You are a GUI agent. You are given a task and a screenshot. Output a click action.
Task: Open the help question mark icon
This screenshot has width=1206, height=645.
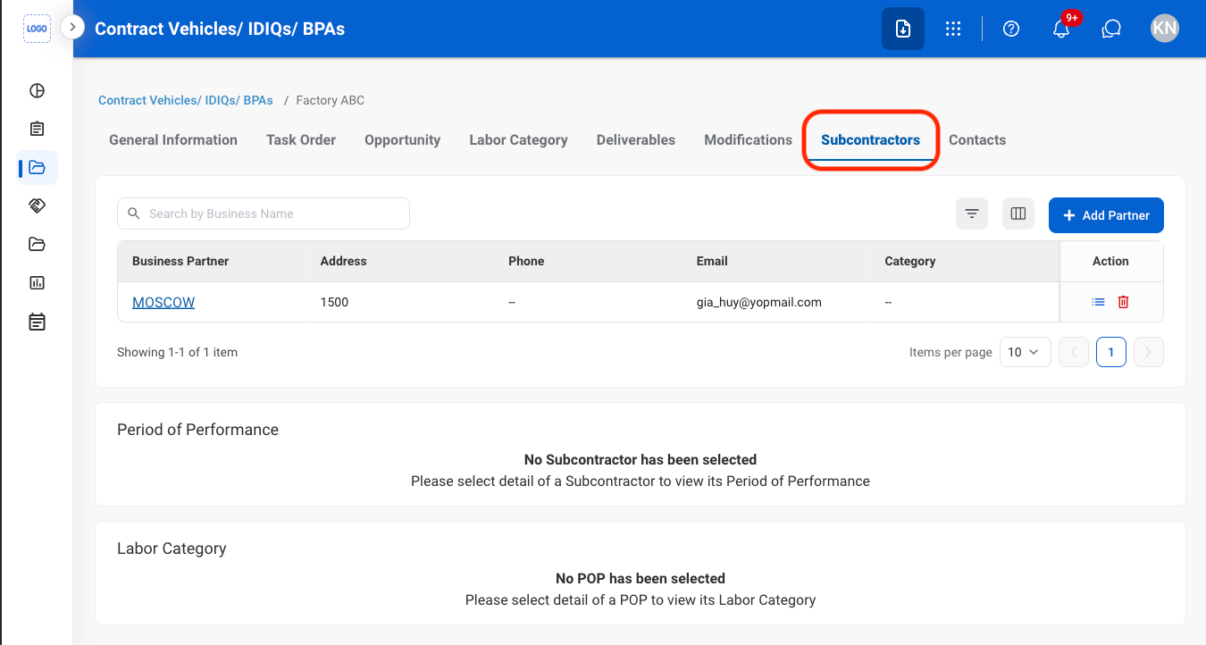pos(1011,29)
